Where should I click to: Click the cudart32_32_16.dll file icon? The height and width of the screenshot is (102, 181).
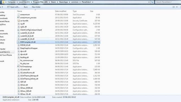point(18,33)
